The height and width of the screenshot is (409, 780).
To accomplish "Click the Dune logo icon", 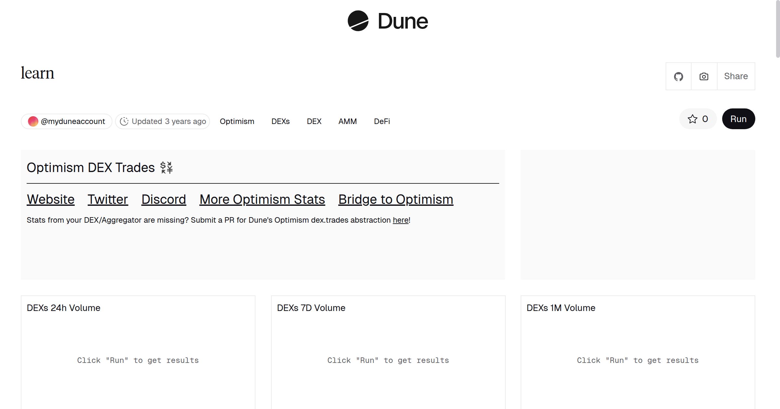I will coord(358,21).
